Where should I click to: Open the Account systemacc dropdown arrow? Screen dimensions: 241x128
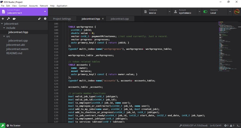(x=199, y=12)
